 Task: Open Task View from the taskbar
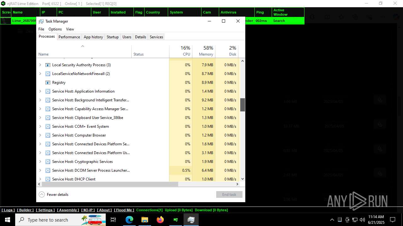(x=113, y=220)
